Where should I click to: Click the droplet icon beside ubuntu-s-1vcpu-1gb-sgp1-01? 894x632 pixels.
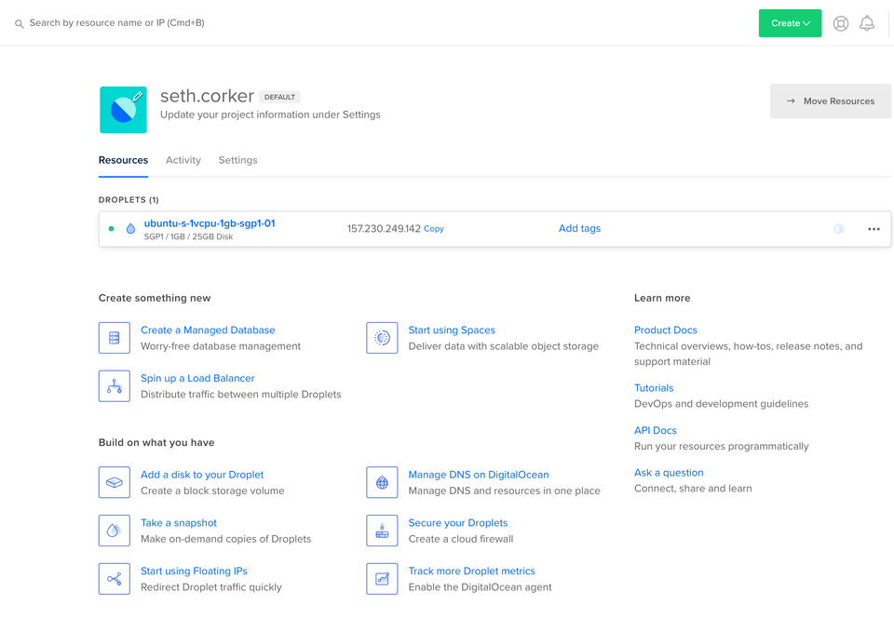coord(130,229)
